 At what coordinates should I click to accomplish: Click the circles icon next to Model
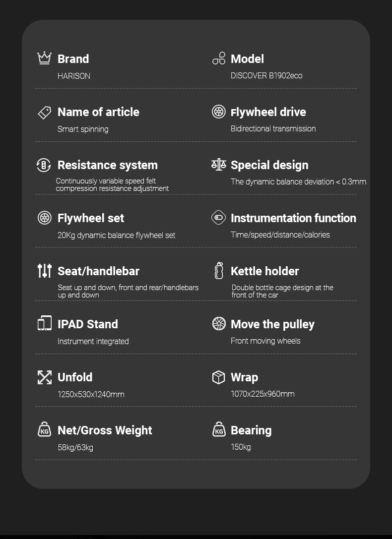219,59
